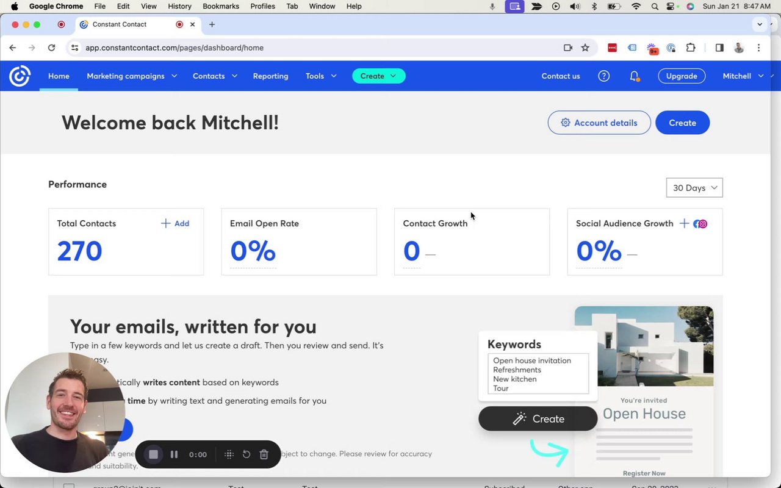The width and height of the screenshot is (781, 488).
Task: Go to the Home nav tab
Action: [59, 76]
